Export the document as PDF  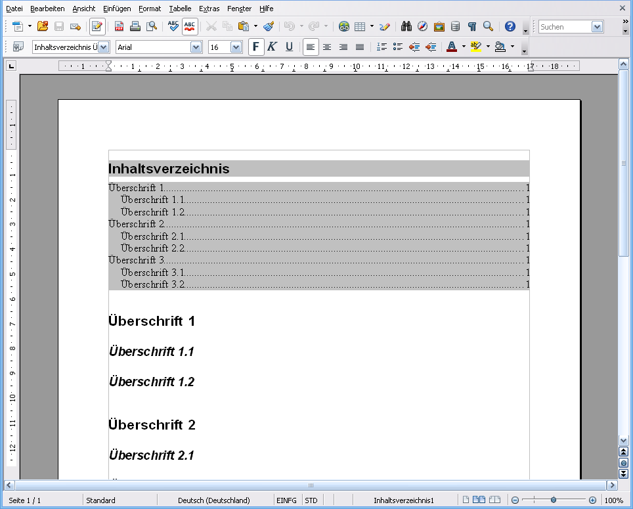120,26
